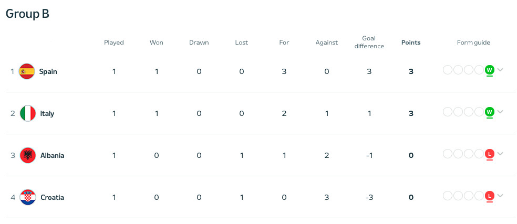Select the Points column header

411,42
